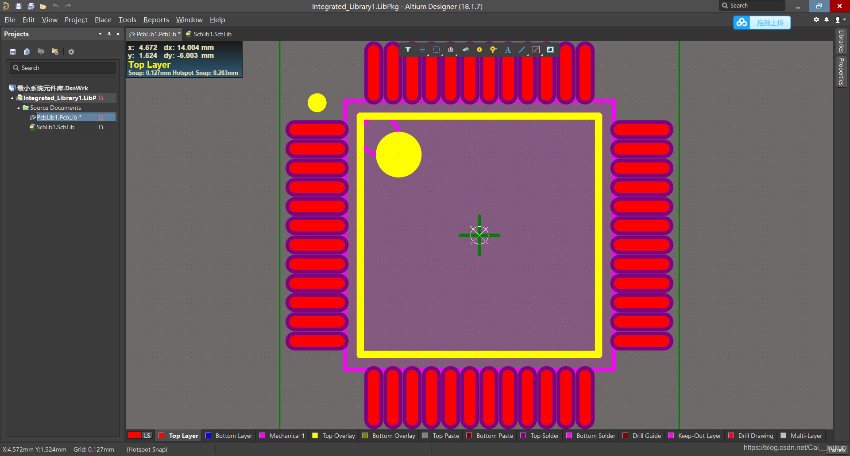Click the Projects panel search field
Image resolution: width=850 pixels, height=456 pixels.
pyautogui.click(x=62, y=68)
